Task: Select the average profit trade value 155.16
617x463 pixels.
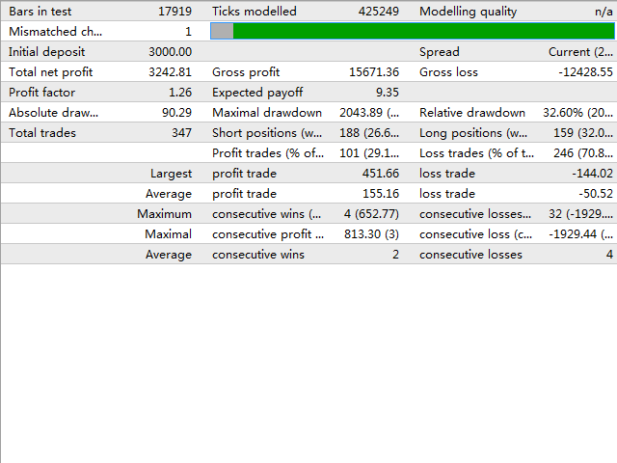Action: [x=381, y=194]
